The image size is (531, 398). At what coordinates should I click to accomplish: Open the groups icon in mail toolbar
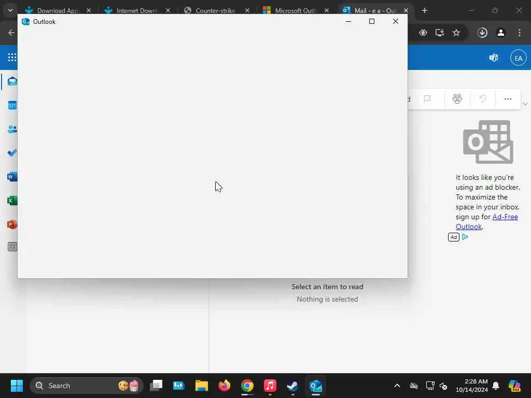click(x=457, y=99)
